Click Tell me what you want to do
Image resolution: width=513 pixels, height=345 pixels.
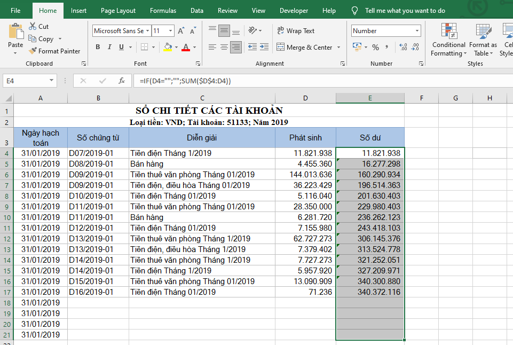tap(405, 11)
